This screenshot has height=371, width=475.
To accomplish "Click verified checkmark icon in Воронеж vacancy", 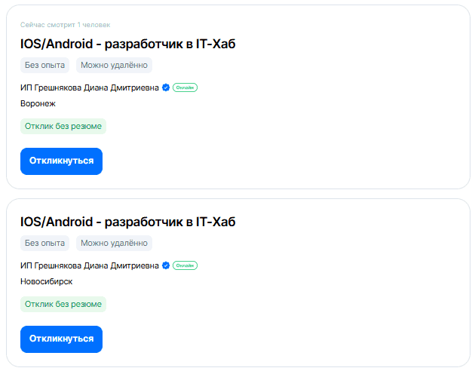I will [166, 87].
